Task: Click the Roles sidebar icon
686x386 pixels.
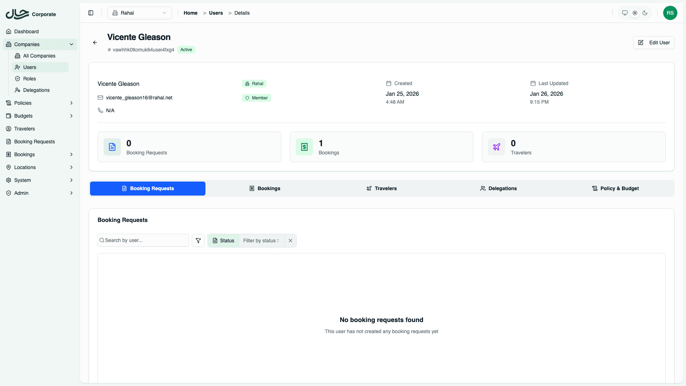Action: click(18, 79)
